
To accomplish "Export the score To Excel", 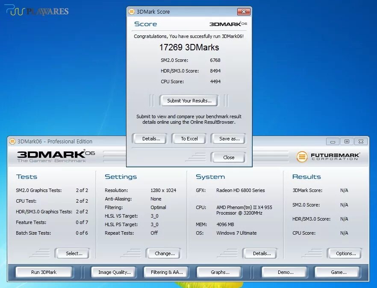I will point(189,138).
